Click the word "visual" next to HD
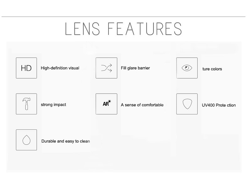Image resolution: width=247 pixels, height=191 pixels. (74, 68)
